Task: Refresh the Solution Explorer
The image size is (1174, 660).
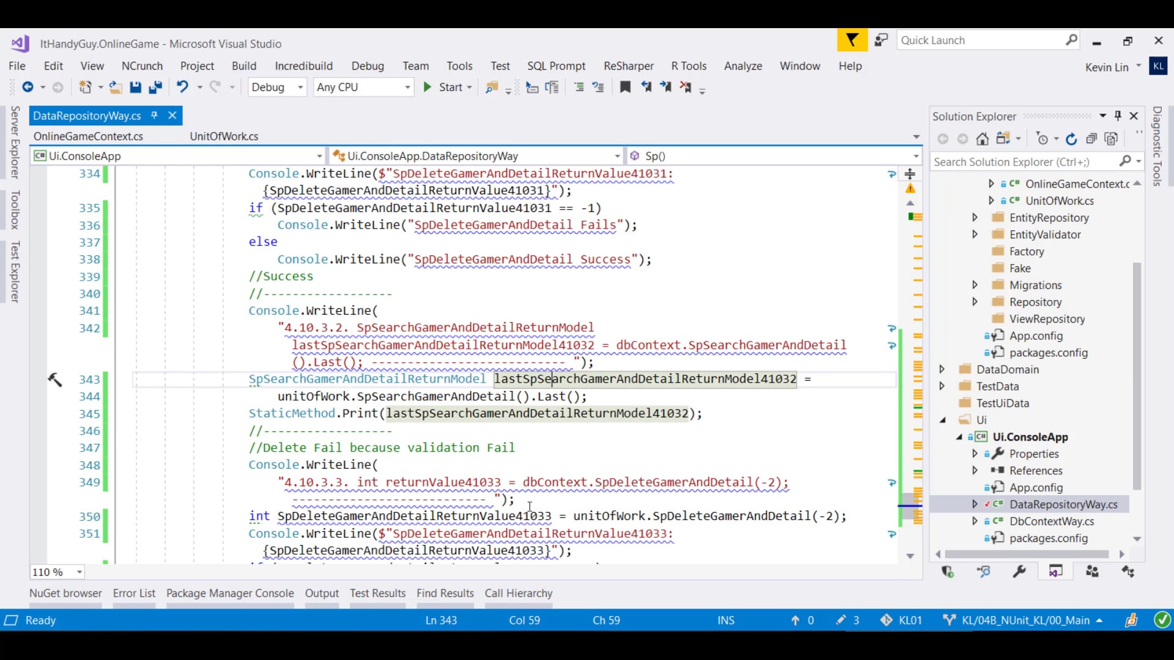Action: [x=1071, y=139]
